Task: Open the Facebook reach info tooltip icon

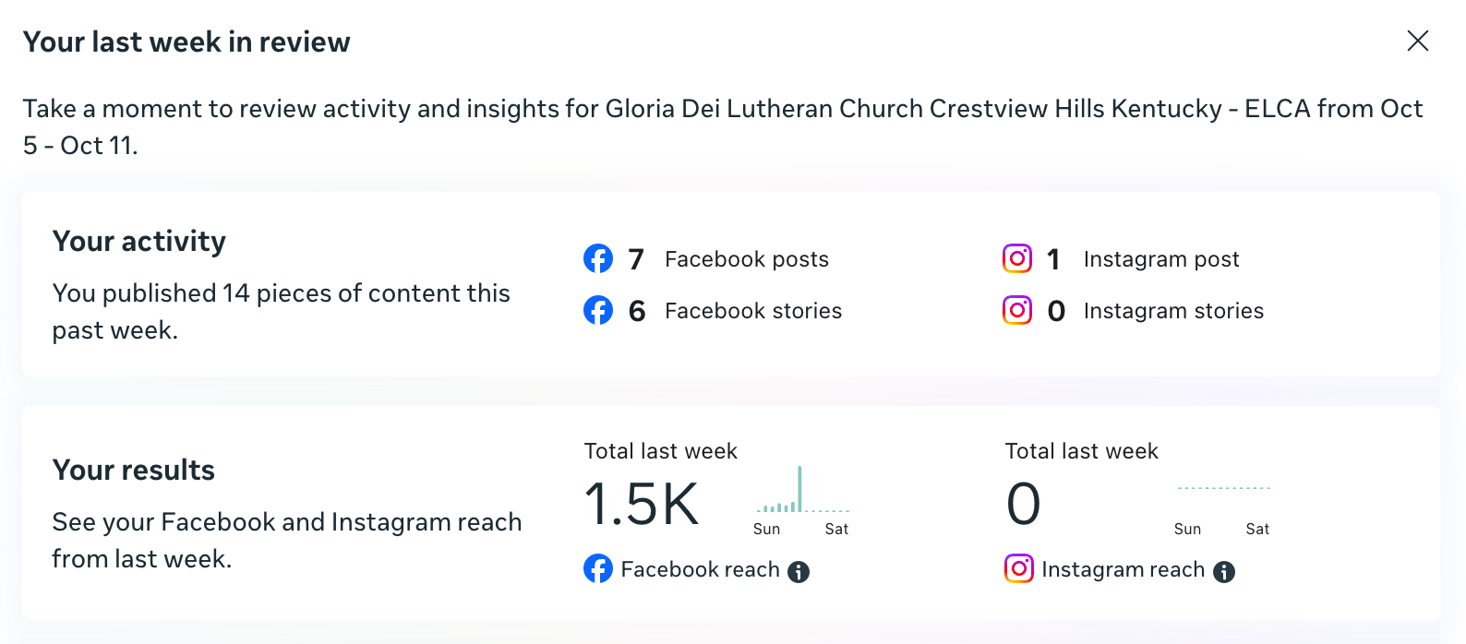Action: (x=799, y=572)
